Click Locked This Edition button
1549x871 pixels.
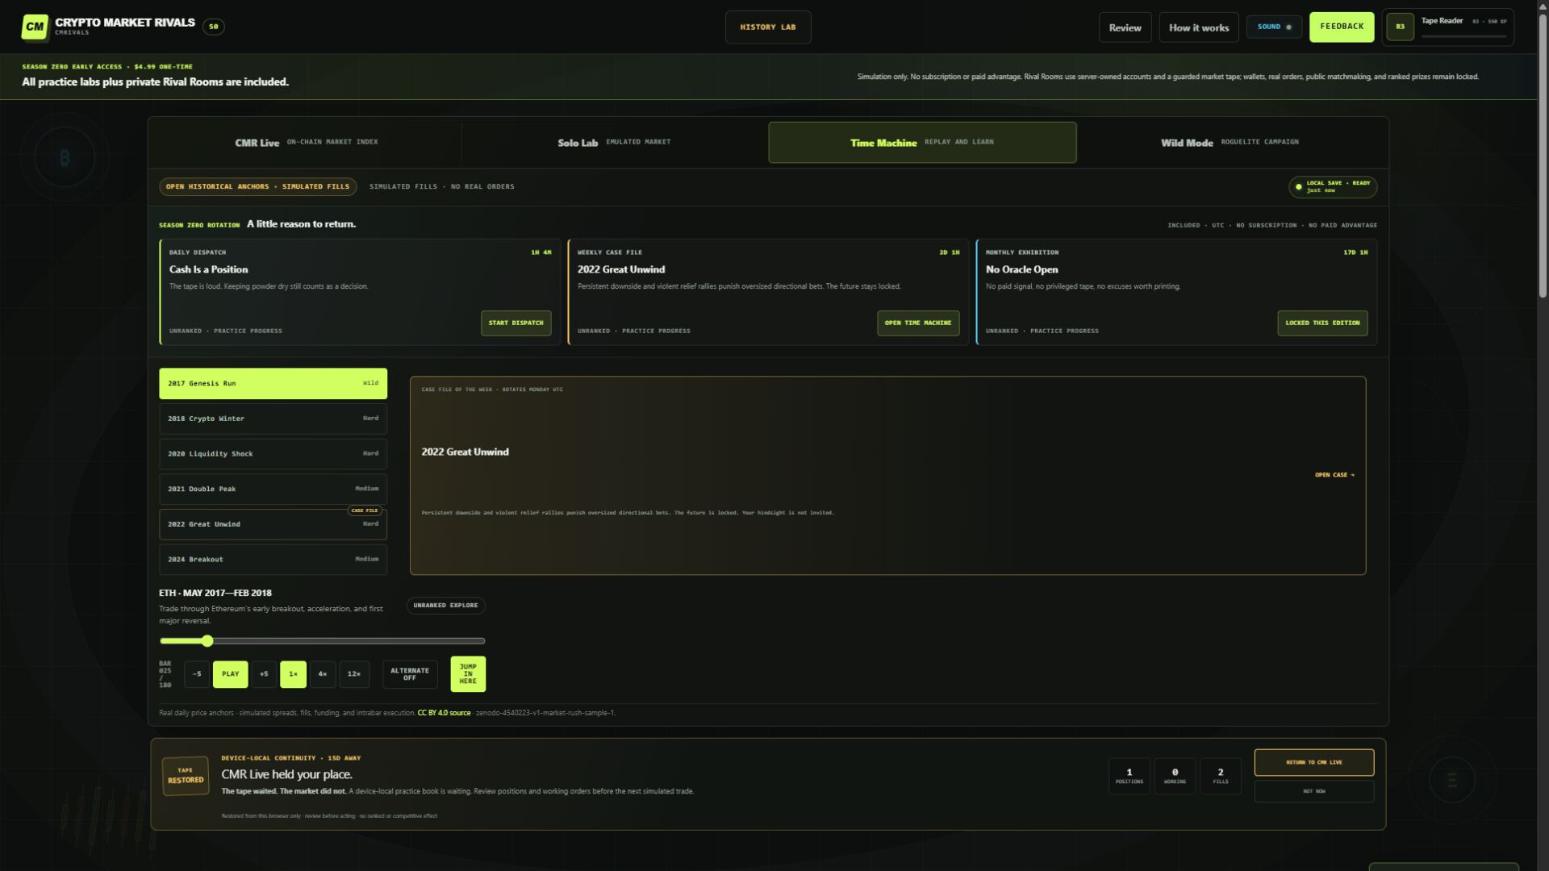point(1322,323)
